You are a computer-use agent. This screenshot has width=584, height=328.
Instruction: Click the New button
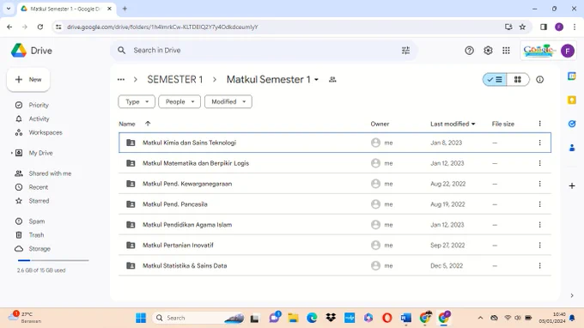pyautogui.click(x=28, y=80)
